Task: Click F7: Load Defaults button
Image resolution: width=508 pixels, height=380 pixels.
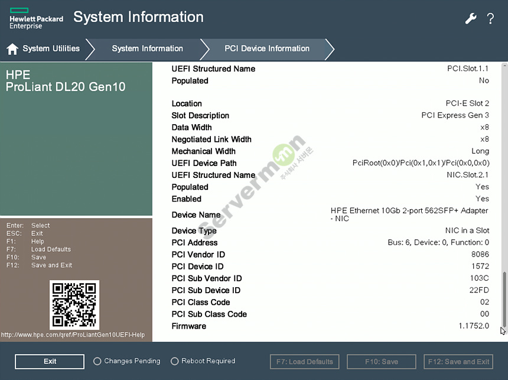Action: coord(305,362)
